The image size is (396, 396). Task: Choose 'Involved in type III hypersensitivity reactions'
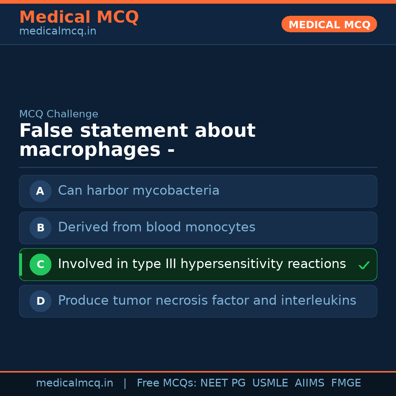coord(202,264)
